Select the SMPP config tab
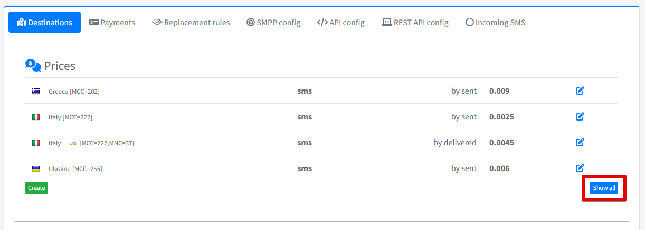Screen dimensions: 645x230 (x=273, y=22)
